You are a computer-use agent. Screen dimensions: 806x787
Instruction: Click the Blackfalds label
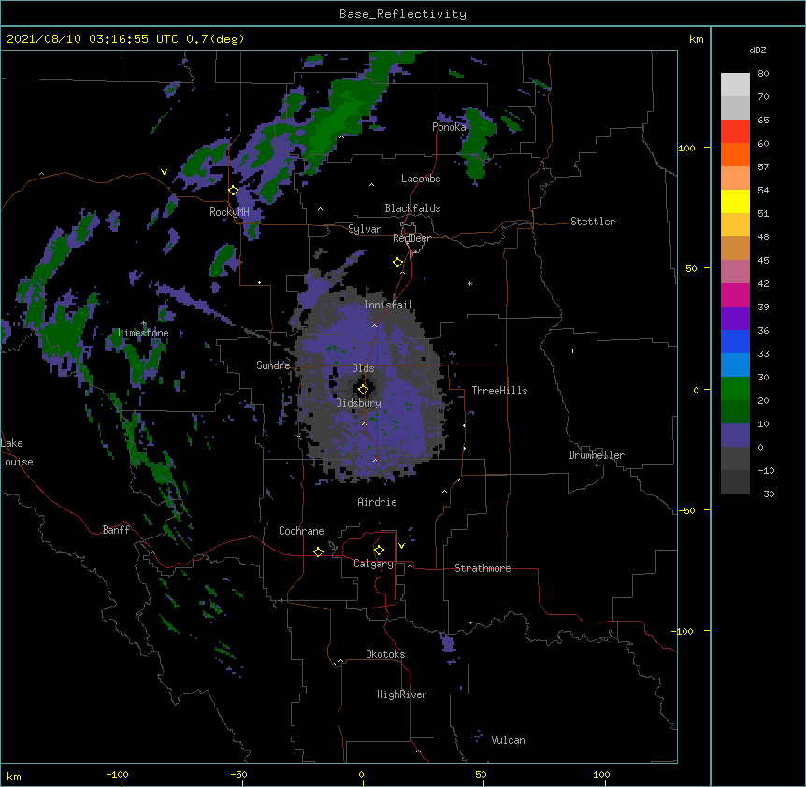[412, 208]
